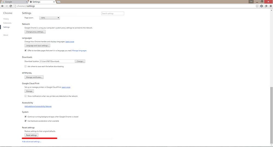Switch to the Google tab
Screen dimensions: 273x147
click(14, 2)
